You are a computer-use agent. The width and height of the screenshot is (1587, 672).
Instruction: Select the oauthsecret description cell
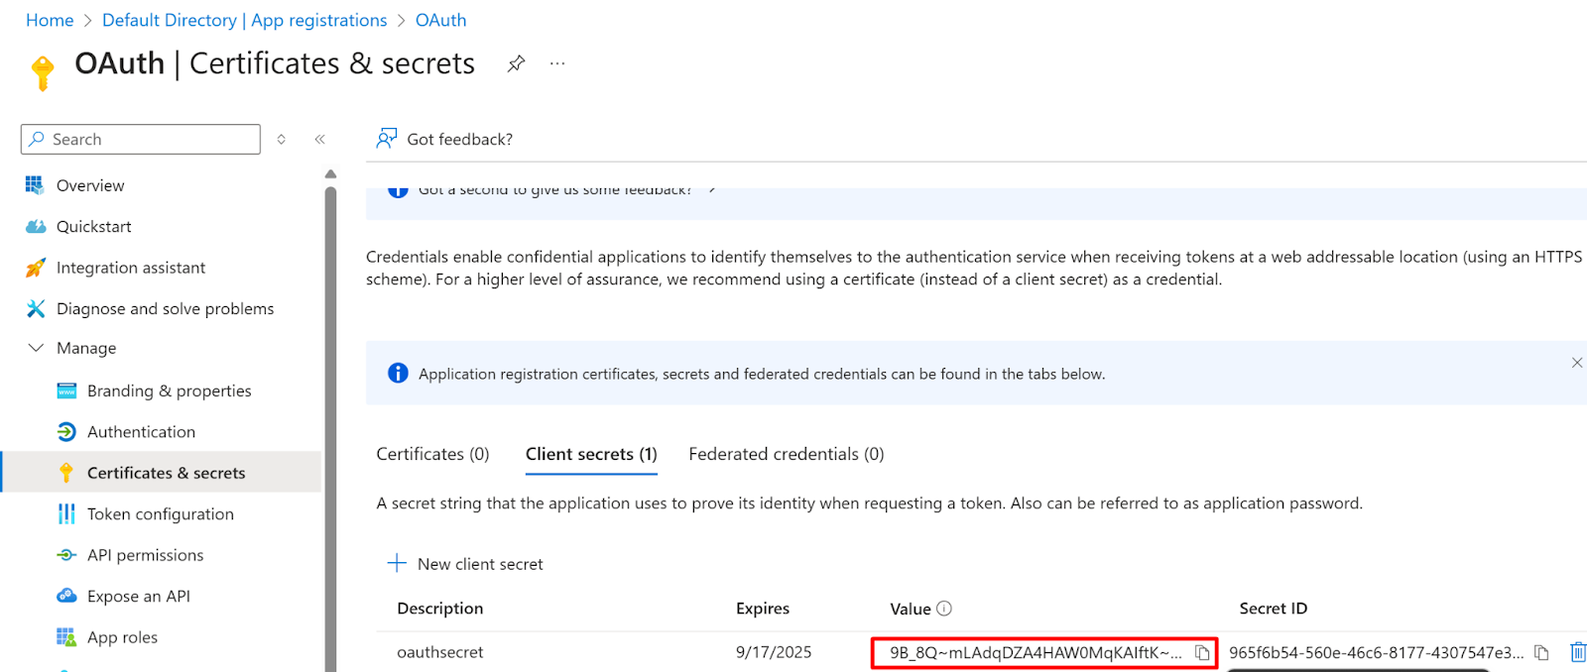pos(440,652)
